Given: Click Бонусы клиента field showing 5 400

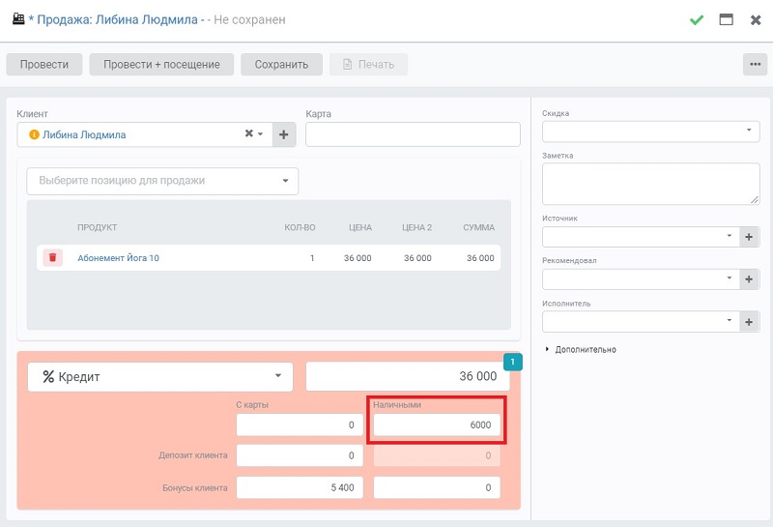Looking at the screenshot, I should (300, 487).
